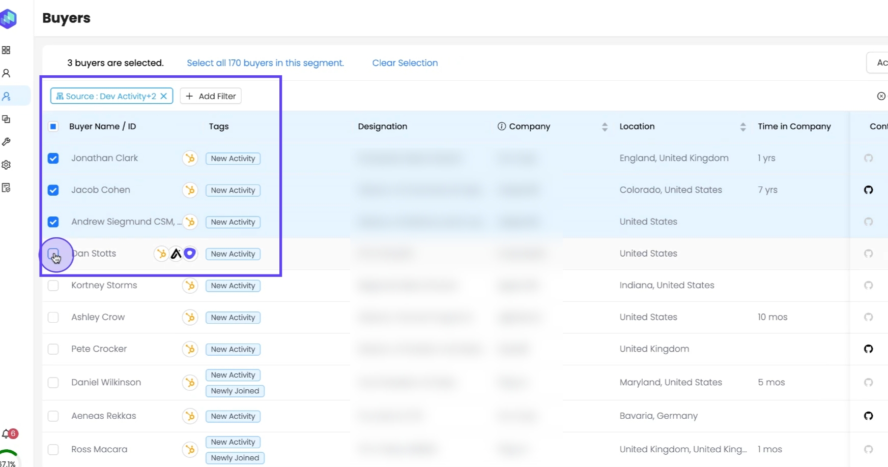Open the documents report sidebar item
Screen dimensions: 888x467
pos(6,188)
